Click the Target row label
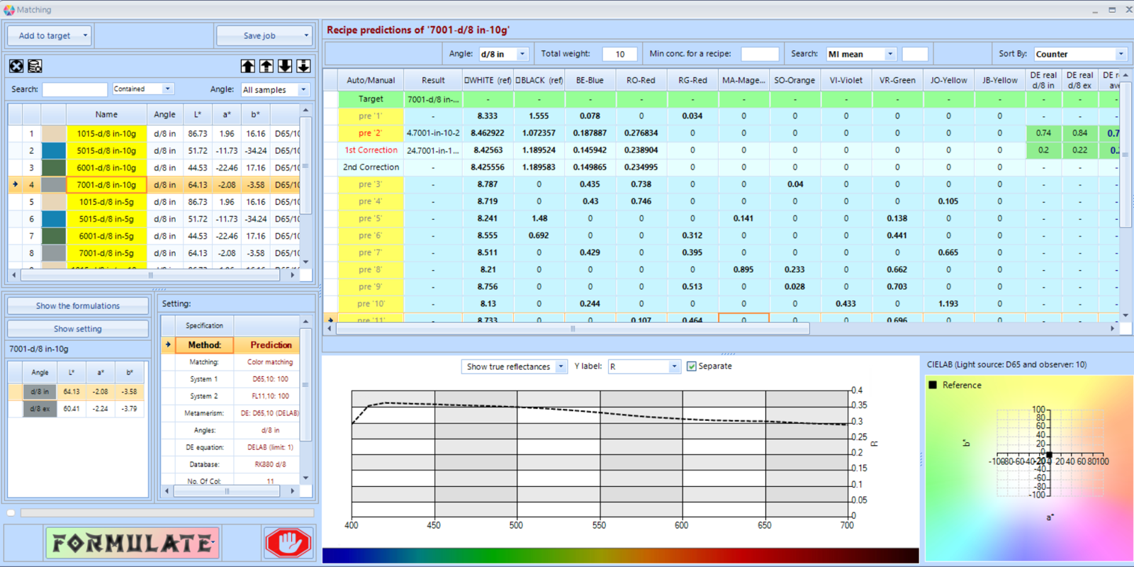The height and width of the screenshot is (567, 1134). (x=371, y=99)
